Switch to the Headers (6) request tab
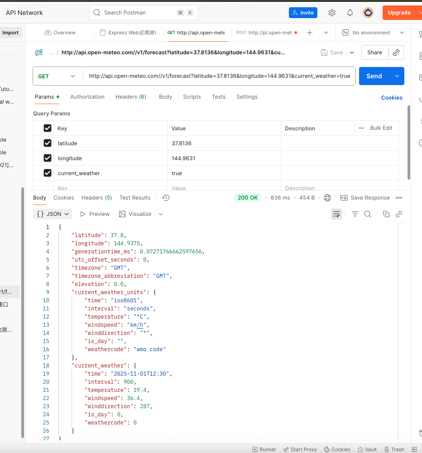This screenshot has width=422, height=453. click(x=131, y=97)
